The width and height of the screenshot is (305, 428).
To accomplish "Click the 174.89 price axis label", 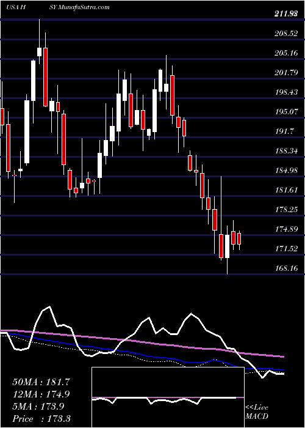I will (286, 229).
